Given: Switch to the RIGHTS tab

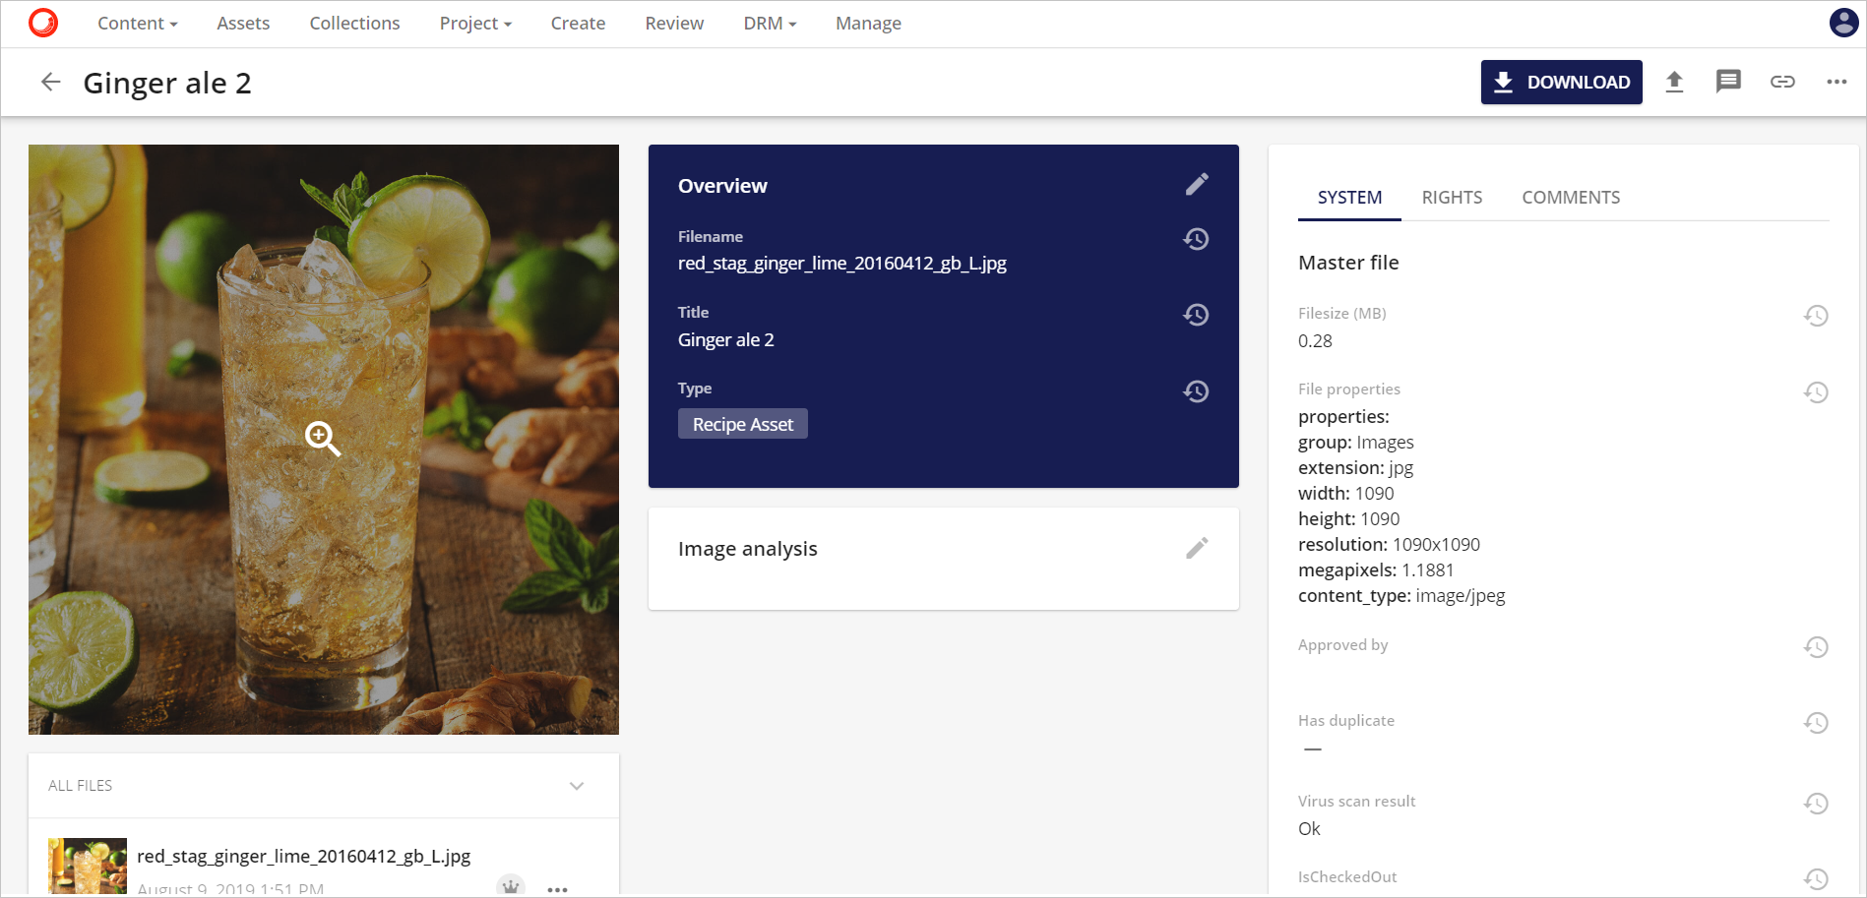Looking at the screenshot, I should tap(1452, 197).
